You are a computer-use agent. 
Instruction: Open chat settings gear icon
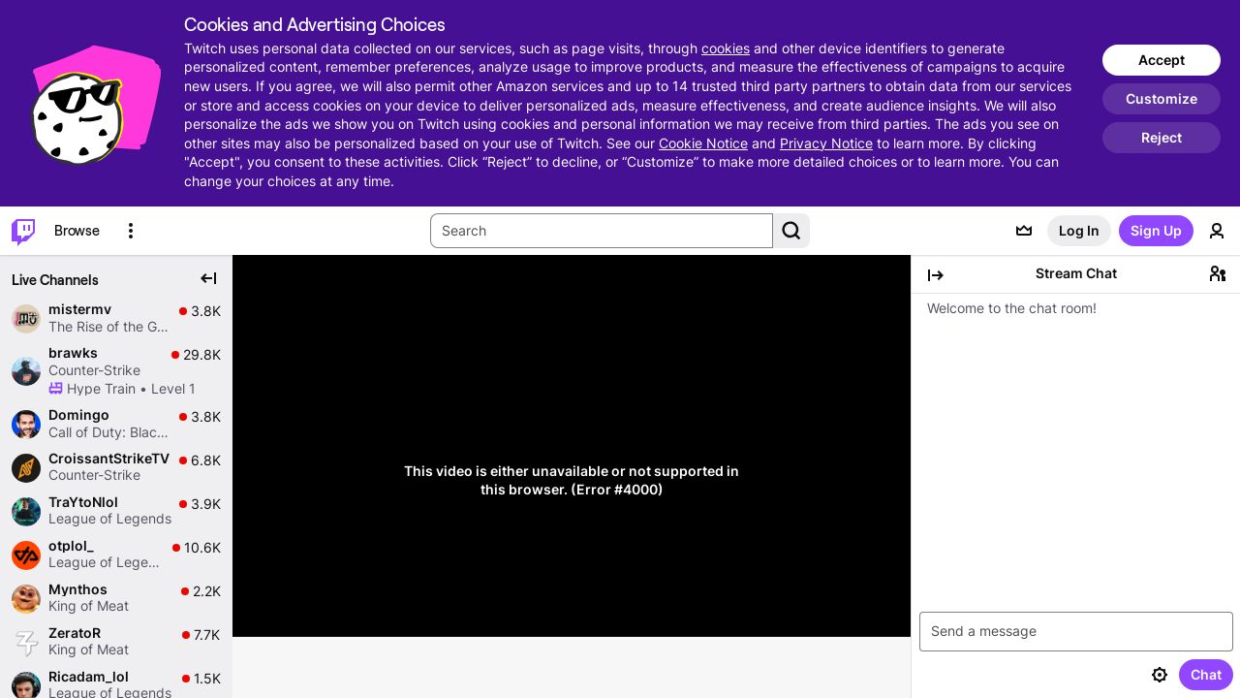pos(1160,675)
